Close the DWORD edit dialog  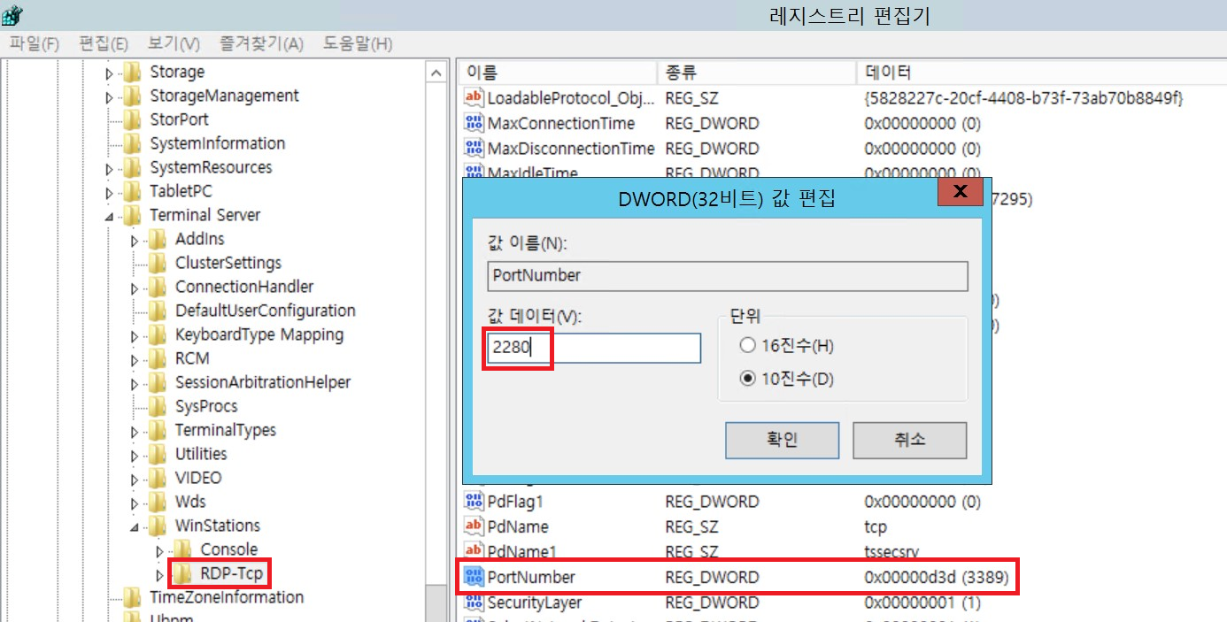[x=960, y=192]
